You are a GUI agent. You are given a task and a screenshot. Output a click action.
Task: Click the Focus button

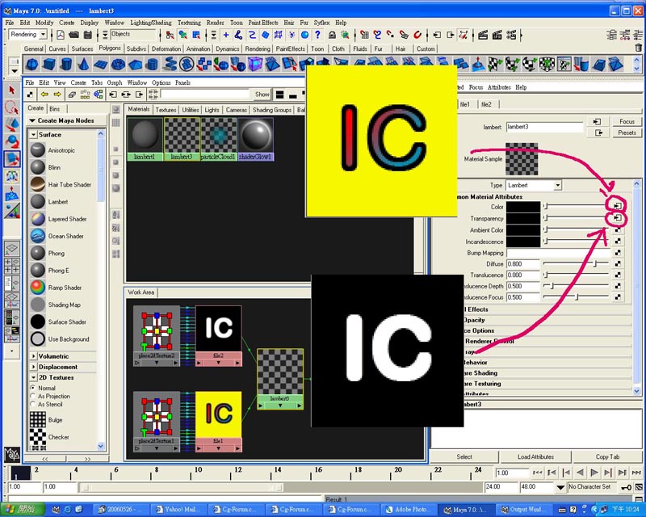click(x=627, y=122)
